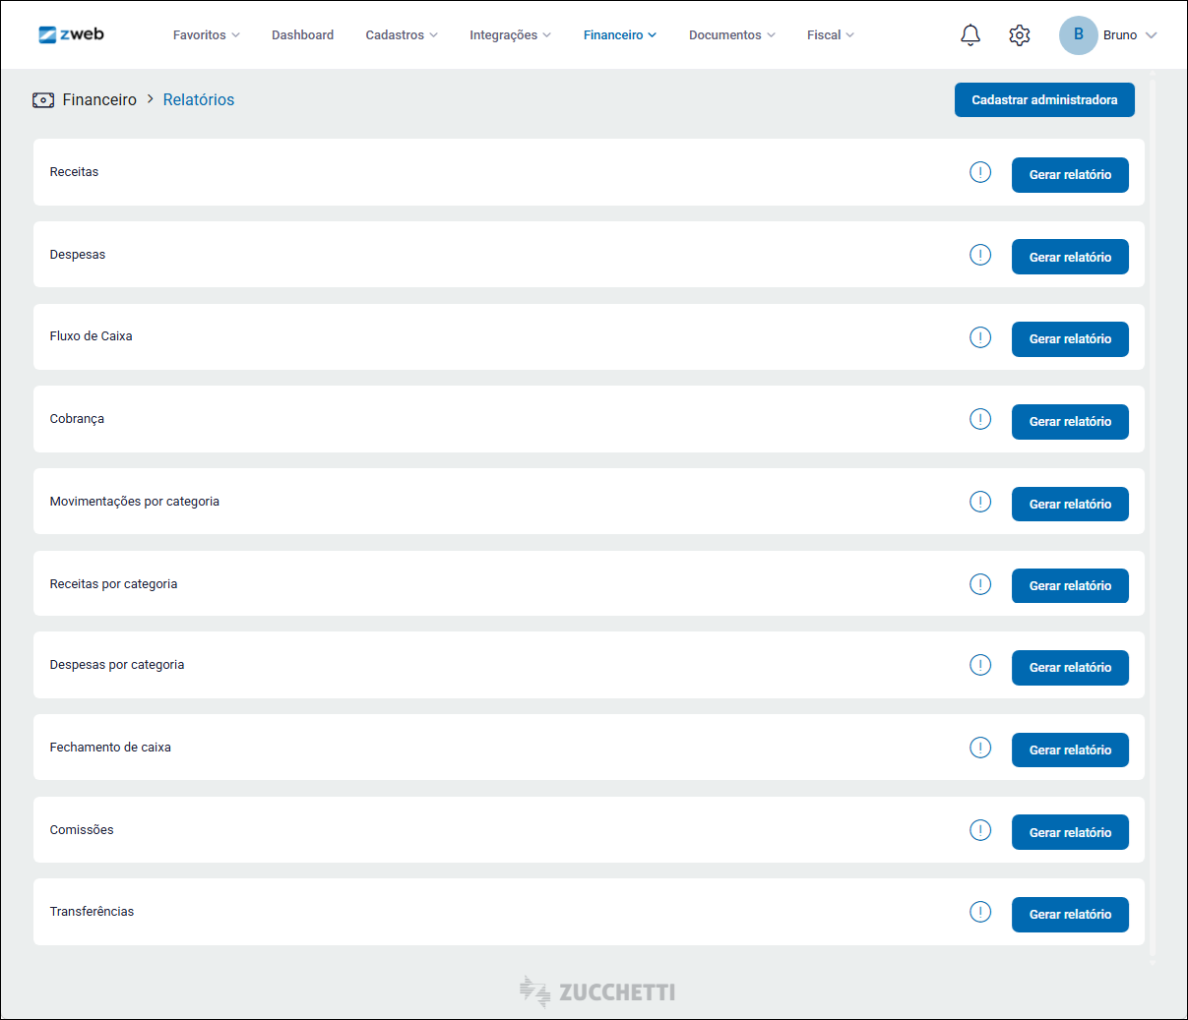The height and width of the screenshot is (1020, 1188).
Task: Open the Bruno user account dropdown
Action: [x=1107, y=35]
